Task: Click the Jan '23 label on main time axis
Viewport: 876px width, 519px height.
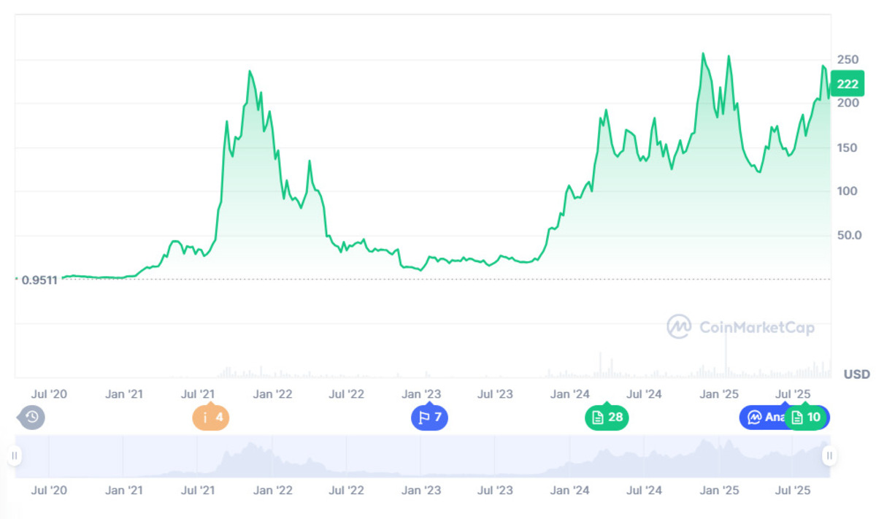Action: coord(422,394)
